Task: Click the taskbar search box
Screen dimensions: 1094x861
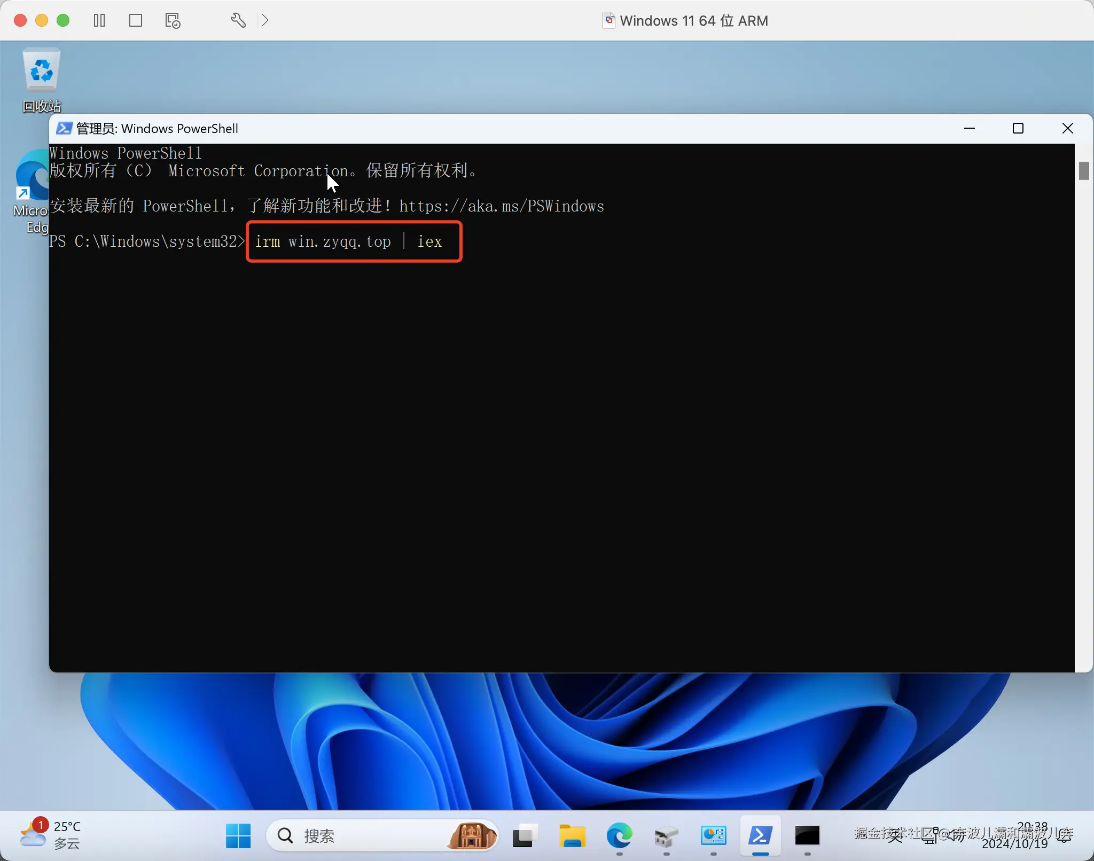Action: [x=363, y=835]
